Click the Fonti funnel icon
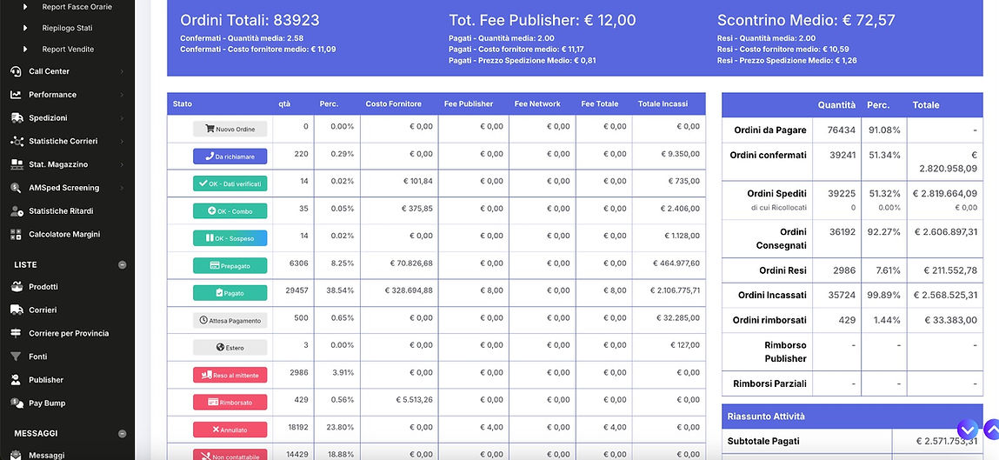Image resolution: width=999 pixels, height=460 pixels. pos(16,357)
